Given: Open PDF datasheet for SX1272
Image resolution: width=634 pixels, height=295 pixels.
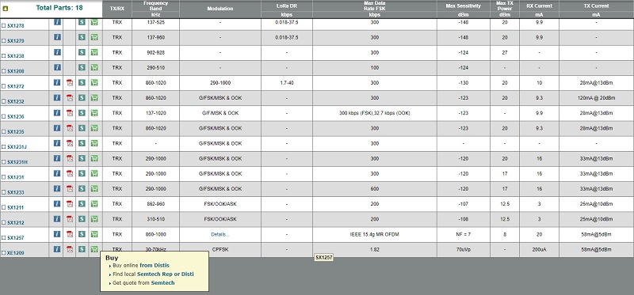Looking at the screenshot, I should point(70,83).
